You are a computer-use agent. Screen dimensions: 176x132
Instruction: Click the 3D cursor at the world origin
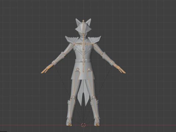(83, 125)
